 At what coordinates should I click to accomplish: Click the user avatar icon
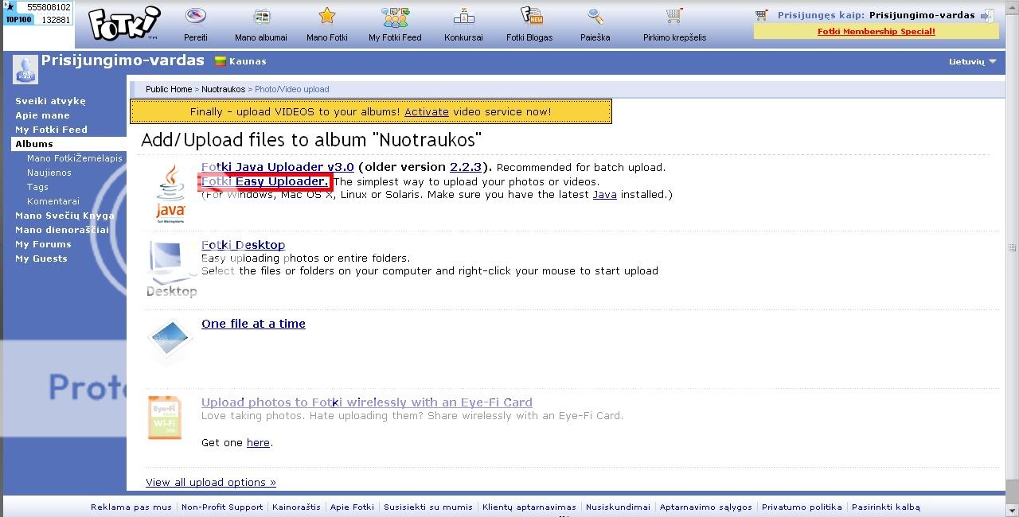(25, 70)
